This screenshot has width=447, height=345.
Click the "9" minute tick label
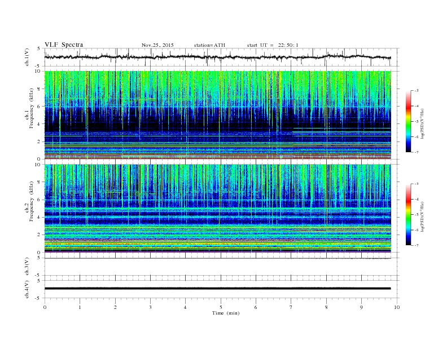coord(361,307)
